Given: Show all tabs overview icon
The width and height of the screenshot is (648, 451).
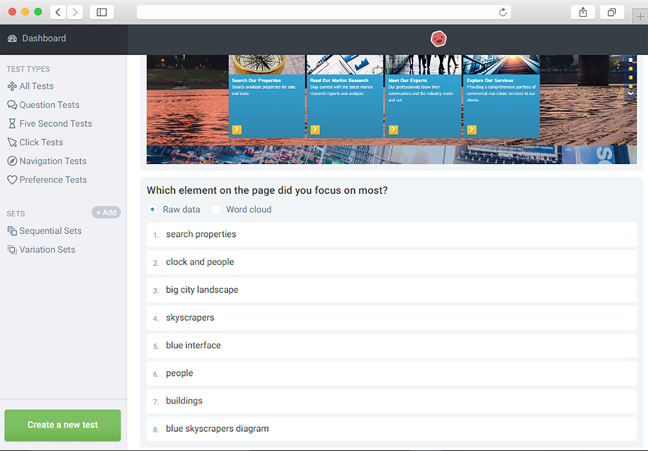Looking at the screenshot, I should click(612, 13).
